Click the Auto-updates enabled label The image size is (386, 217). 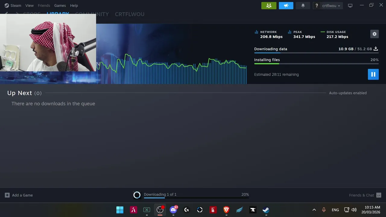(x=348, y=93)
